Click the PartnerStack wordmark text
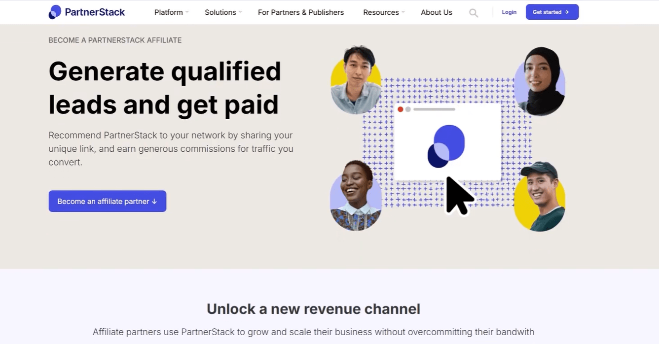659x344 pixels. [x=95, y=12]
